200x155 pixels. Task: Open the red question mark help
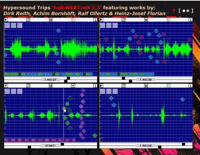(x=174, y=10)
